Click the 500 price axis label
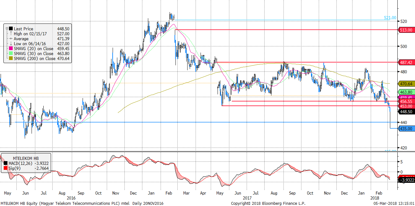This screenshot has height=206, width=415. (404, 46)
